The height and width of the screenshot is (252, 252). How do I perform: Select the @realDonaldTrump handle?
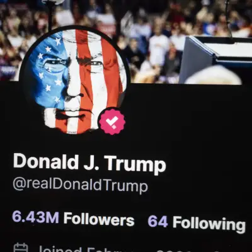point(81,186)
